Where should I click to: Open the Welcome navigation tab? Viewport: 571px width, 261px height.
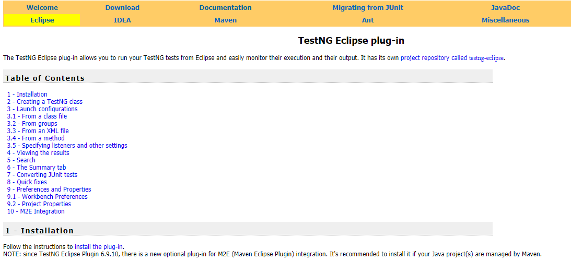pyautogui.click(x=42, y=8)
